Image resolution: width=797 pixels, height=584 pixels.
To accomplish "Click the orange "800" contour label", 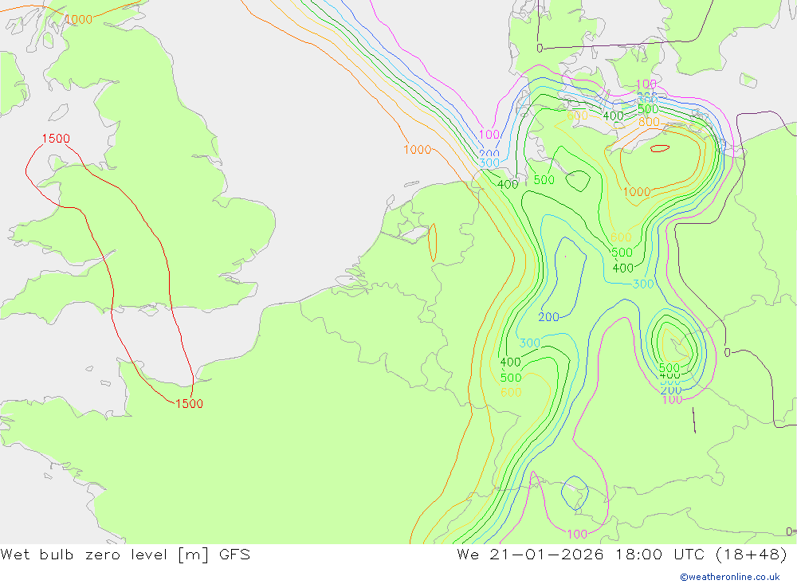I will [649, 122].
